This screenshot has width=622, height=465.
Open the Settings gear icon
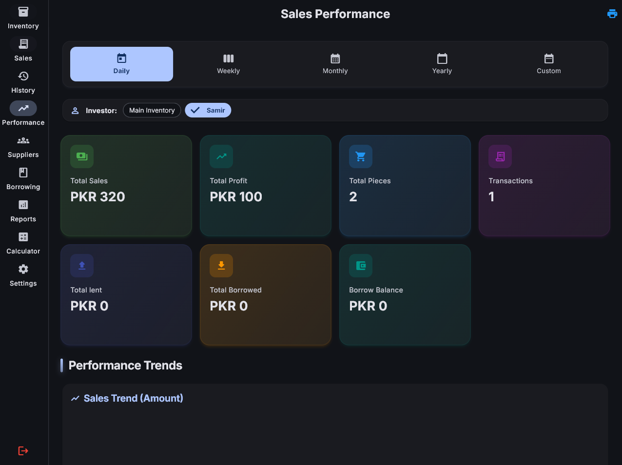23,269
